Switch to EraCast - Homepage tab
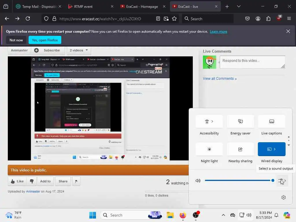The image size is (296, 222). [x=143, y=7]
